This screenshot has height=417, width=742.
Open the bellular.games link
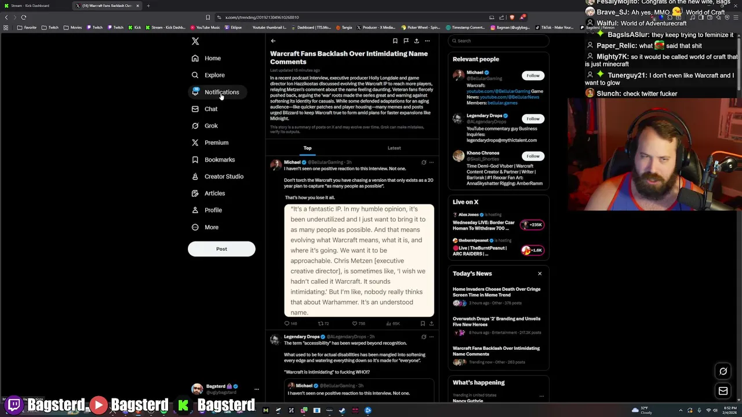(x=502, y=103)
